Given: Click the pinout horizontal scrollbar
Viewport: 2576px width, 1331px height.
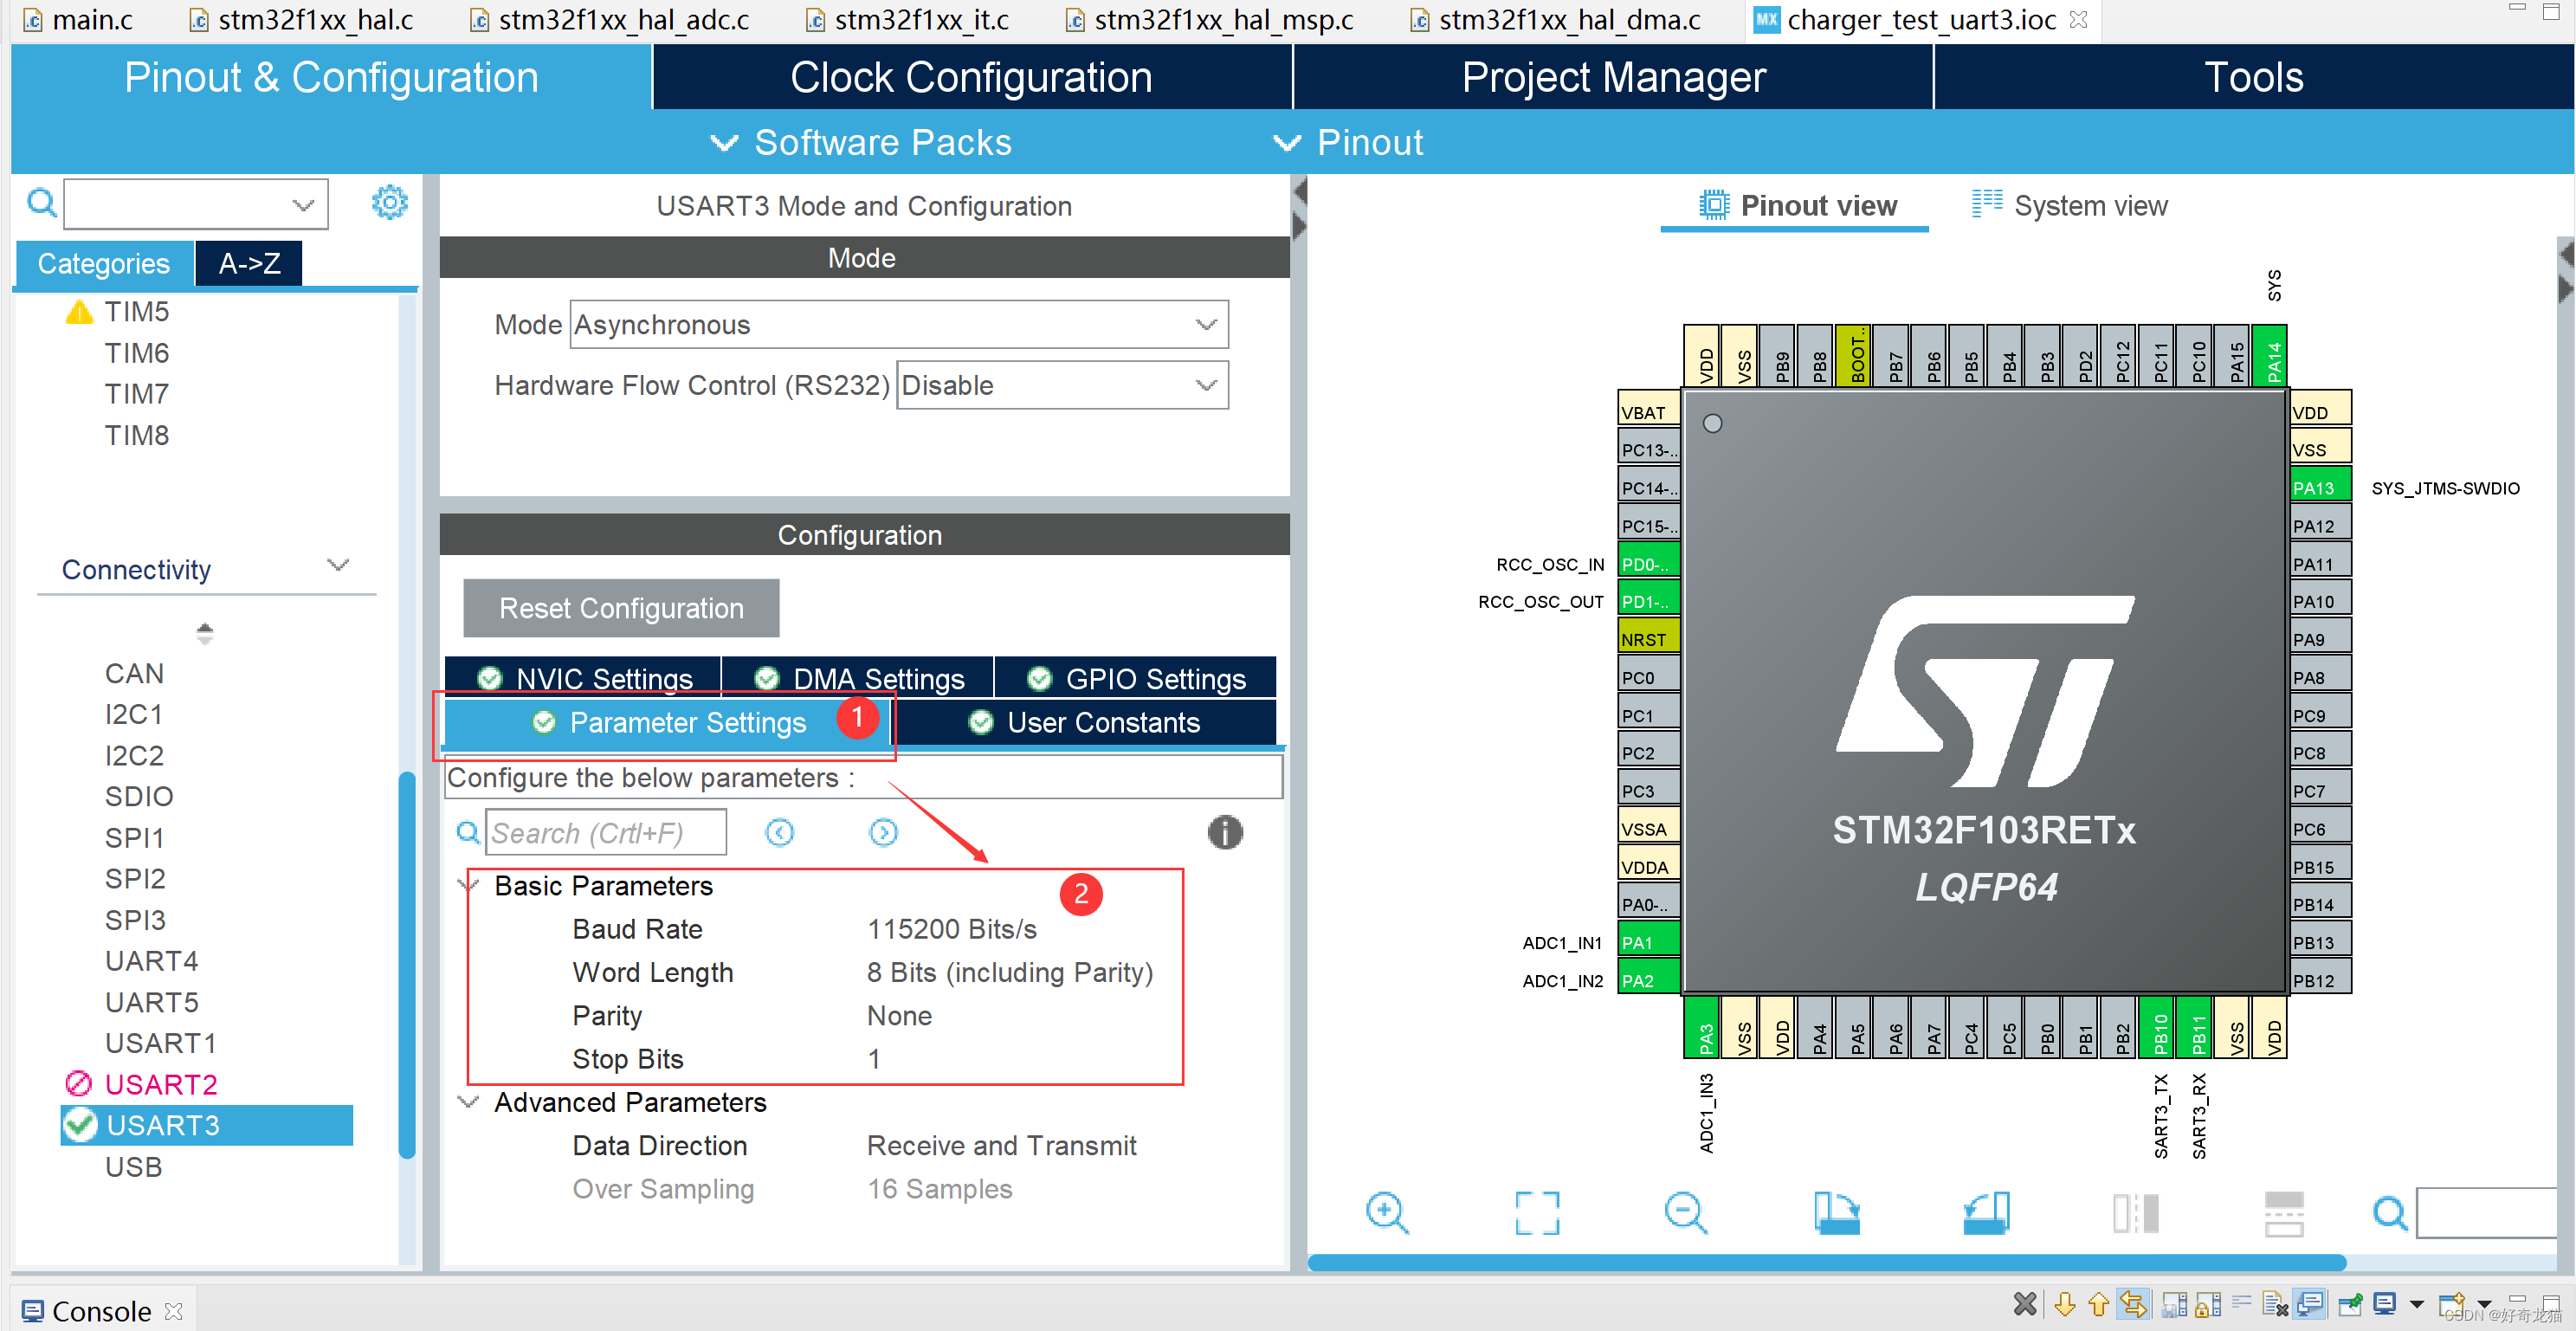Looking at the screenshot, I should [1826, 1262].
